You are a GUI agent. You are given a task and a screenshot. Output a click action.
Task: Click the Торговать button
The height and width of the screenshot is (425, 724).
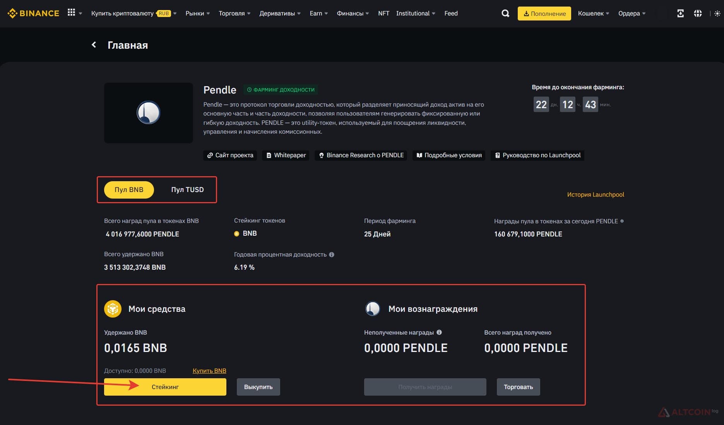[x=518, y=387]
